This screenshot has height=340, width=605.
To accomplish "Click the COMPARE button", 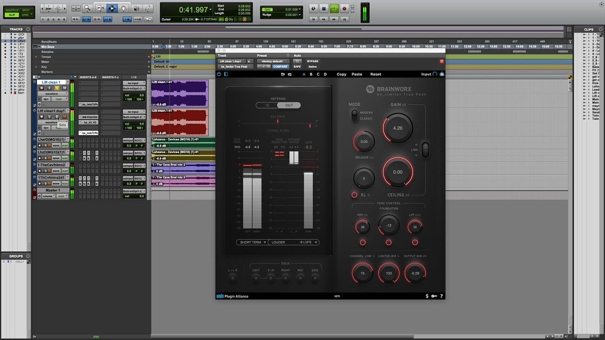I will tap(281, 66).
